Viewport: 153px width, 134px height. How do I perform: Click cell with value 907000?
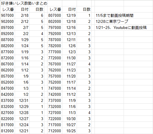click(7, 15)
